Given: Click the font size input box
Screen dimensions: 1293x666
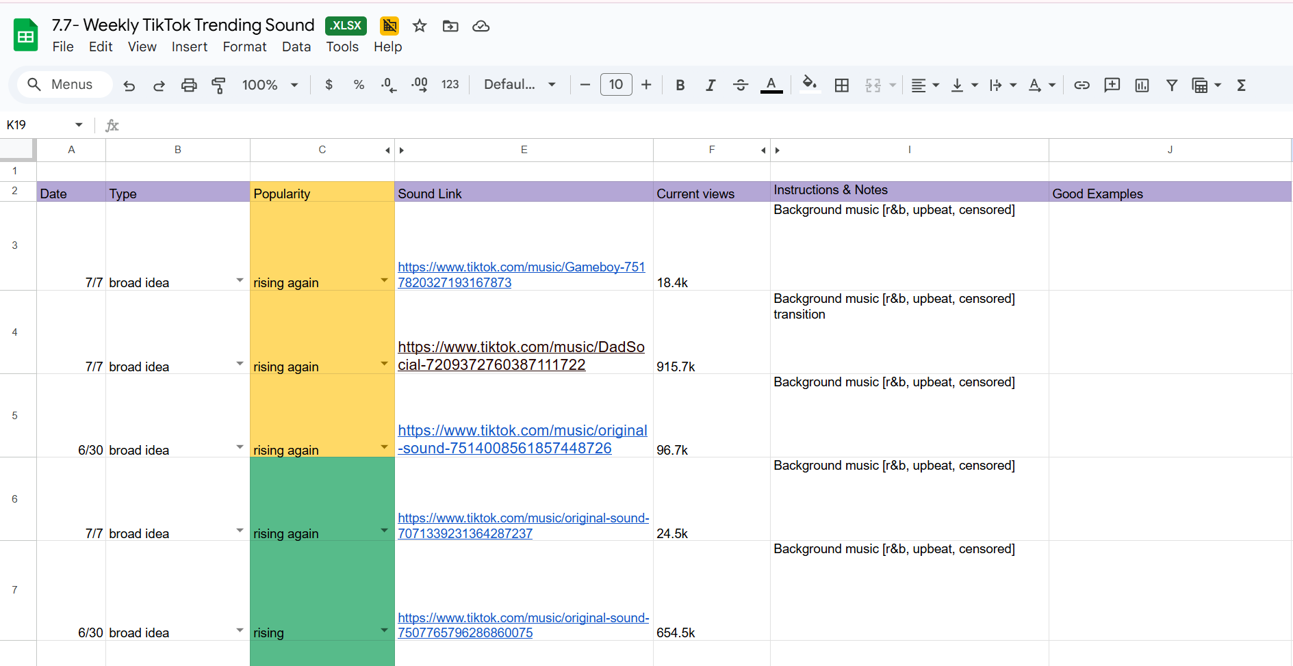Looking at the screenshot, I should pos(615,85).
